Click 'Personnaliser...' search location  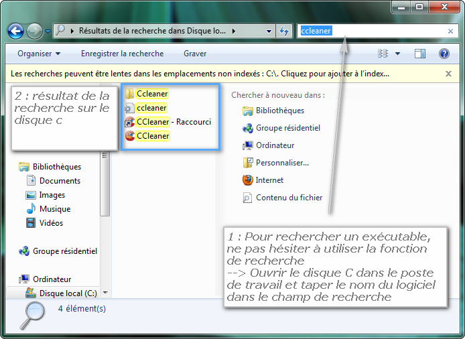click(x=276, y=163)
